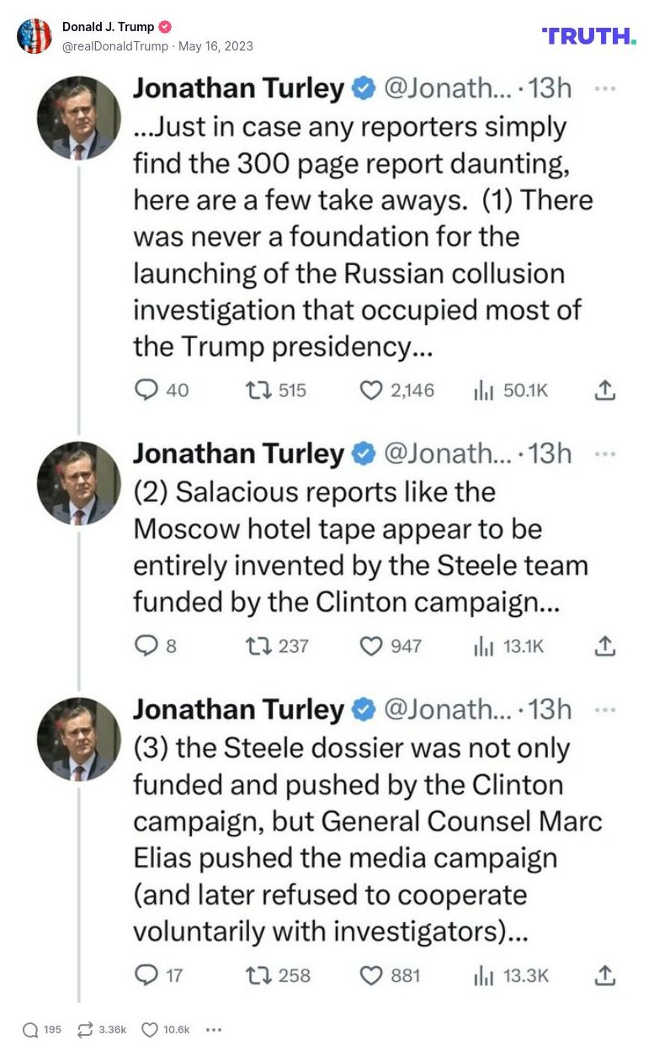Click the Donald J. Trump display name

click(x=108, y=28)
